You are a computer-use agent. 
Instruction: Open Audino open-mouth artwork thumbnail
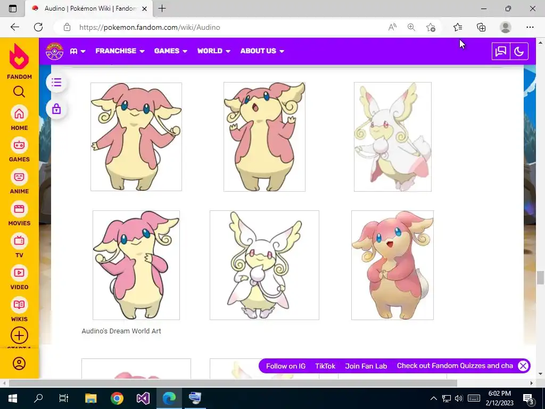click(x=265, y=137)
